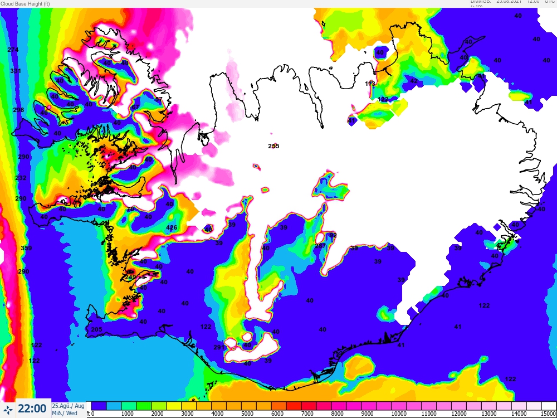
Task: Click the 331 cloud base value on the map
Action: [x=16, y=71]
